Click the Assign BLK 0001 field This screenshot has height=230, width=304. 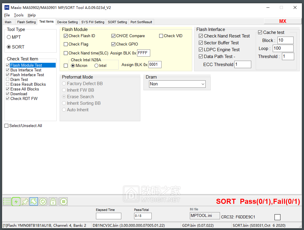[155, 65]
